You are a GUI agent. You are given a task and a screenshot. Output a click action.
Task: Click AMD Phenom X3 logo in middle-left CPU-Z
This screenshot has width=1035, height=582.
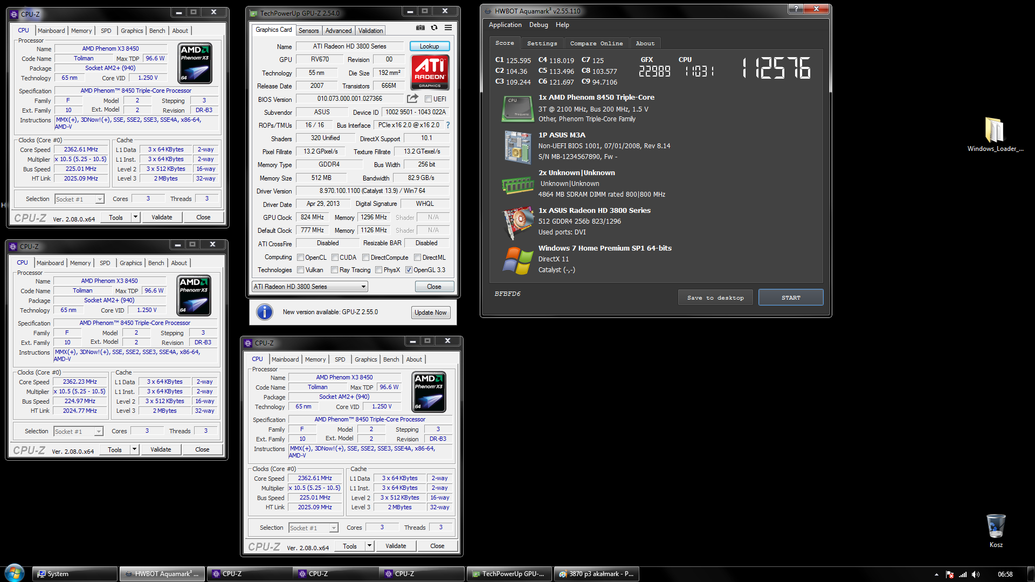194,296
